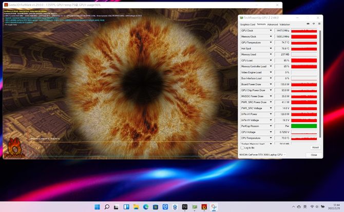
Task: Switch to the Graphics Card tab
Action: [247, 24]
